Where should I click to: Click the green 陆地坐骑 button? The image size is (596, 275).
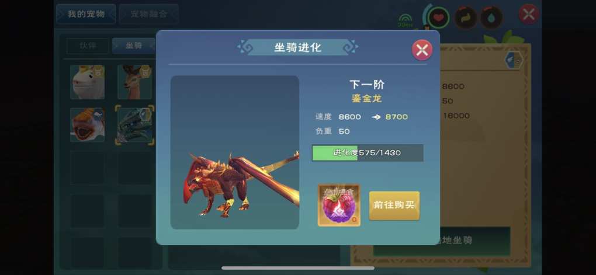pyautogui.click(x=442, y=241)
